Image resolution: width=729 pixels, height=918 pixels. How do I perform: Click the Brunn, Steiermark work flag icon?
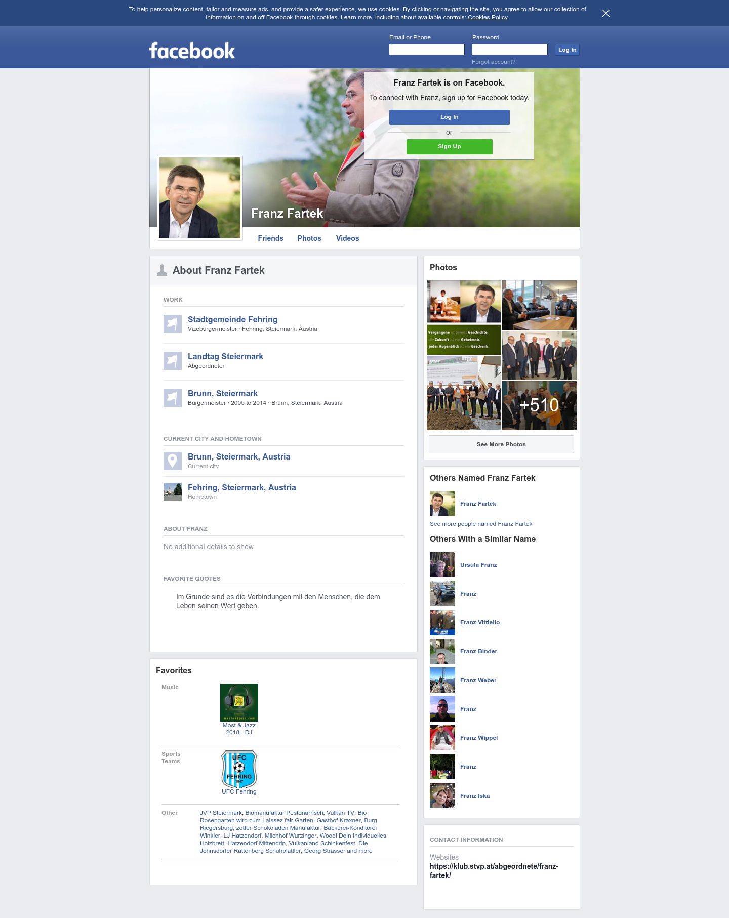point(173,398)
